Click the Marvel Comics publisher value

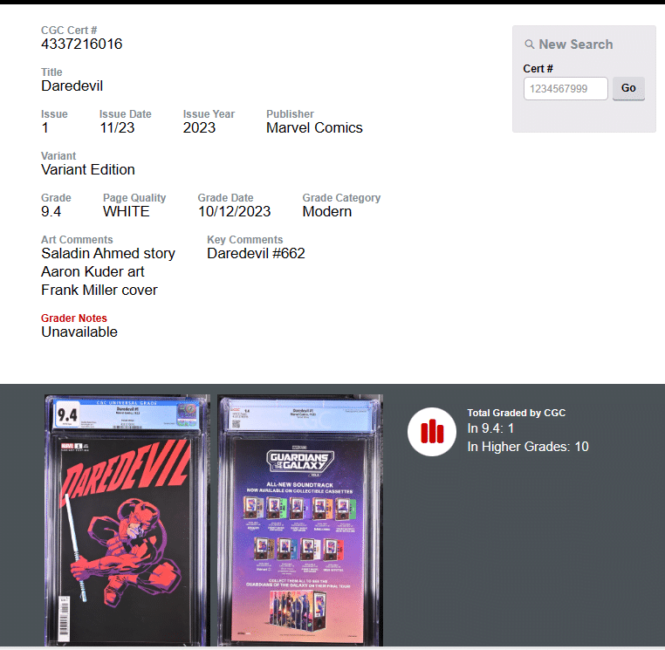pyautogui.click(x=314, y=127)
